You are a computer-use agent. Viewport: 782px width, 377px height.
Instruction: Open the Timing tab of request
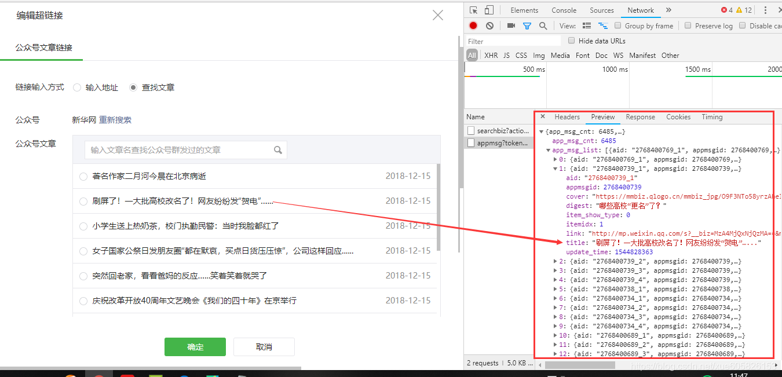tap(712, 116)
